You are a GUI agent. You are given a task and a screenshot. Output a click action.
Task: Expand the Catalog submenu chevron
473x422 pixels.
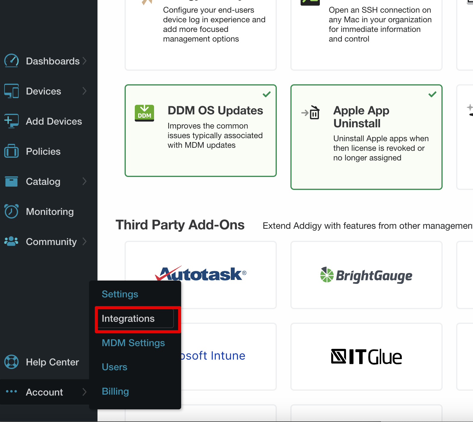[x=85, y=181]
